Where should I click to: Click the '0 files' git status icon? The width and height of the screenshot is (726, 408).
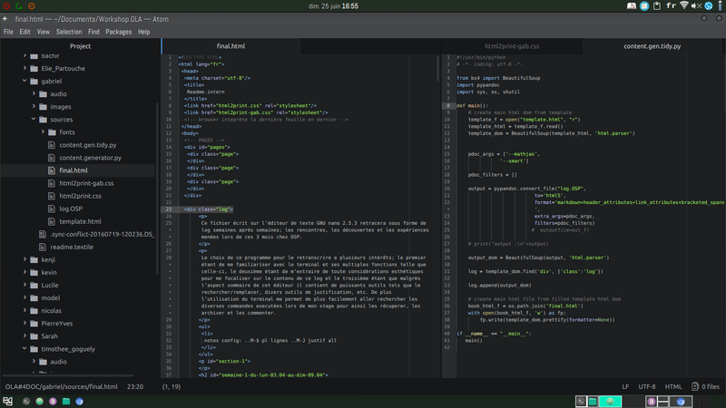694,386
